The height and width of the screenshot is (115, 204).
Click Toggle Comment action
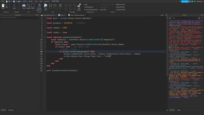[120, 4]
